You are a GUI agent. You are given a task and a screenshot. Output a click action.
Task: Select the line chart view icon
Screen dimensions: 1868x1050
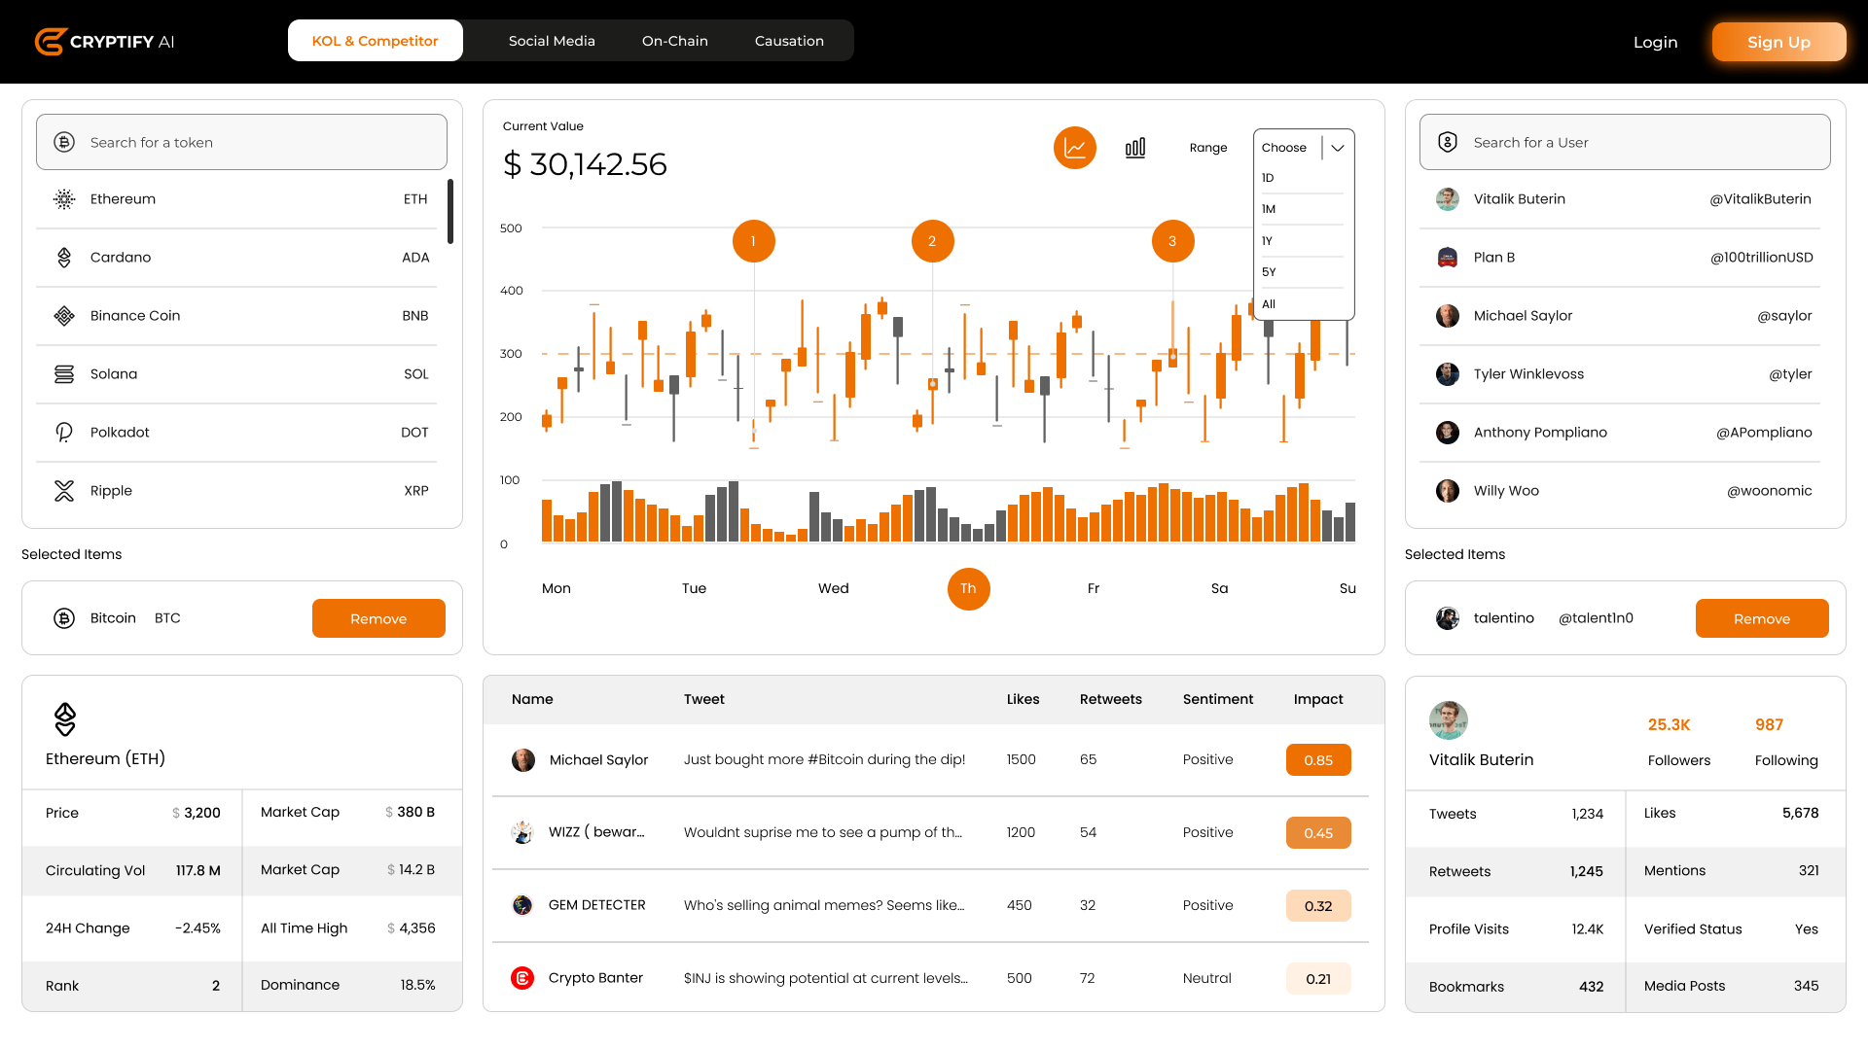point(1074,148)
